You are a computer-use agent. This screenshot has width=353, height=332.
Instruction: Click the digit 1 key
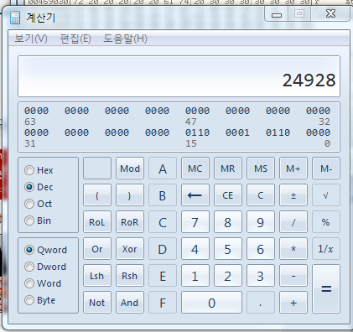click(x=195, y=276)
